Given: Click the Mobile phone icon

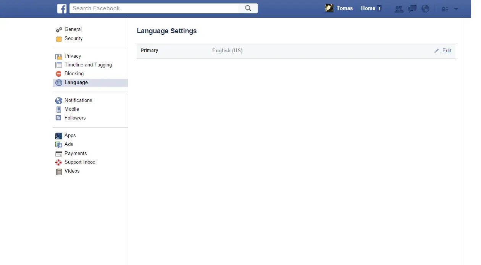Looking at the screenshot, I should (x=59, y=109).
